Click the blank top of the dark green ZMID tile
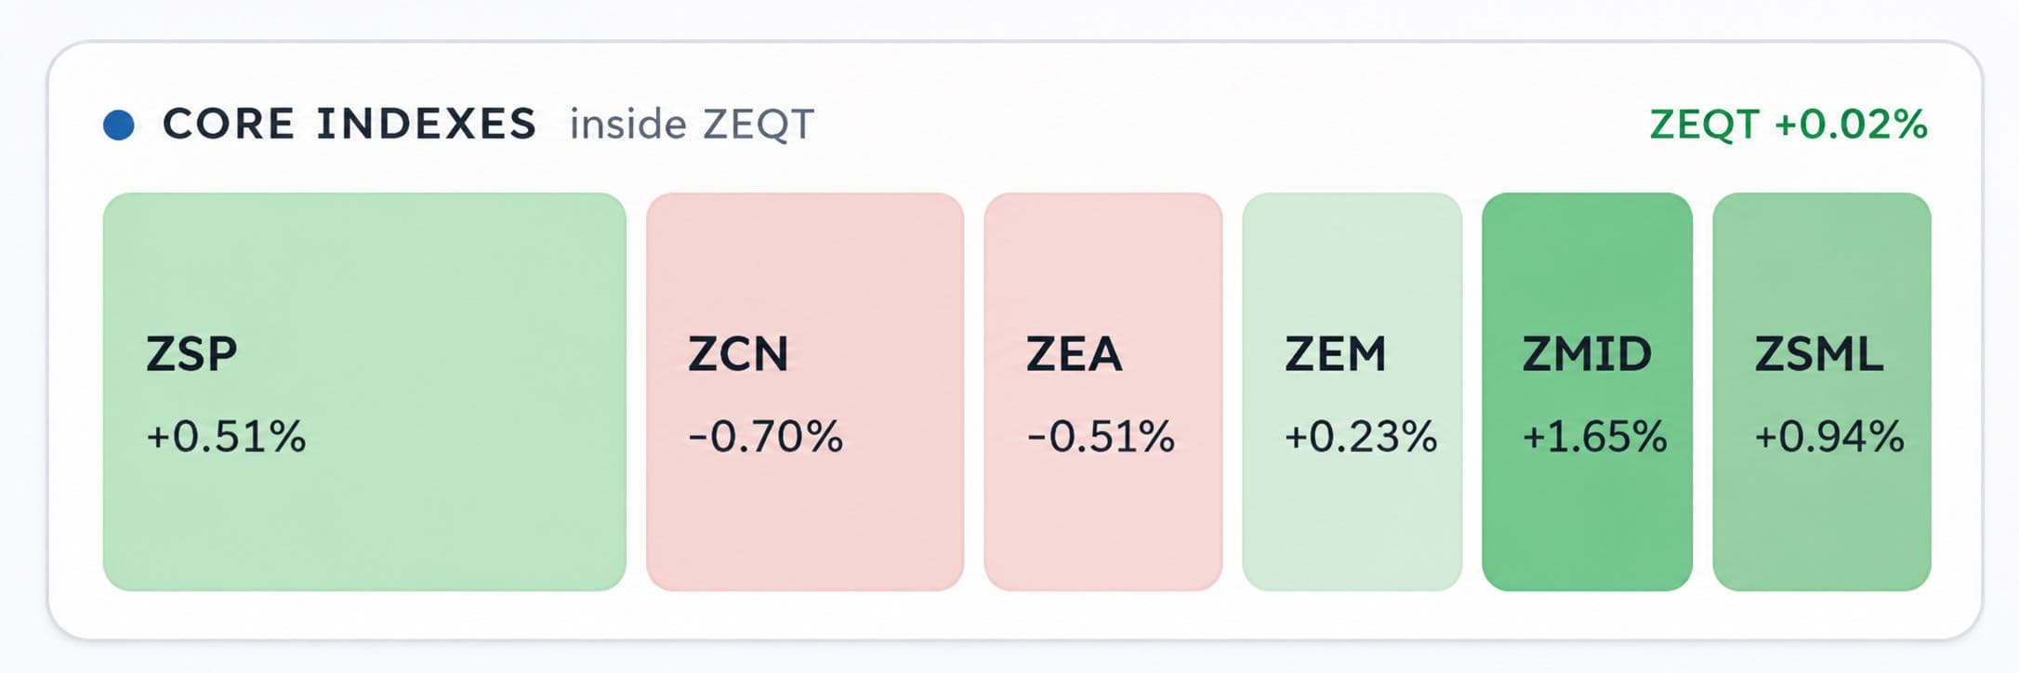The image size is (2019, 673). 1587,260
